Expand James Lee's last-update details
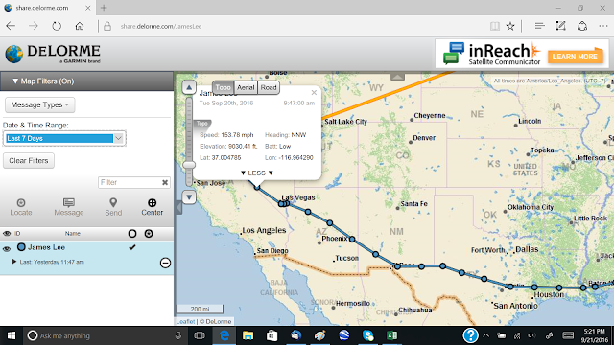Screen dimensions: 614x345 point(13,262)
